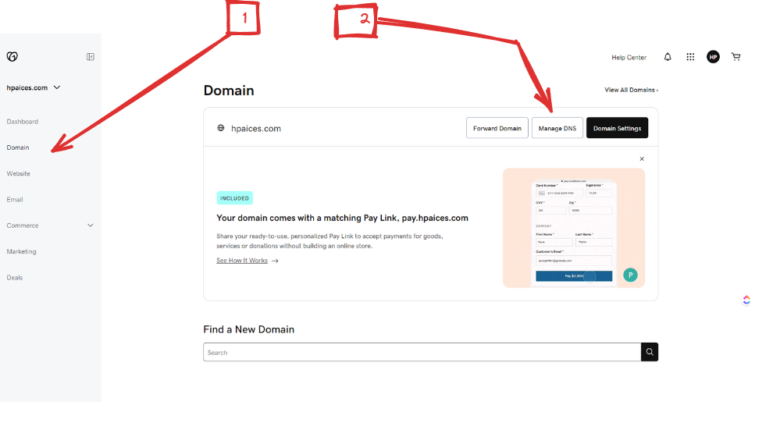
Task: Click the Find a New Domain heading
Action: point(249,329)
